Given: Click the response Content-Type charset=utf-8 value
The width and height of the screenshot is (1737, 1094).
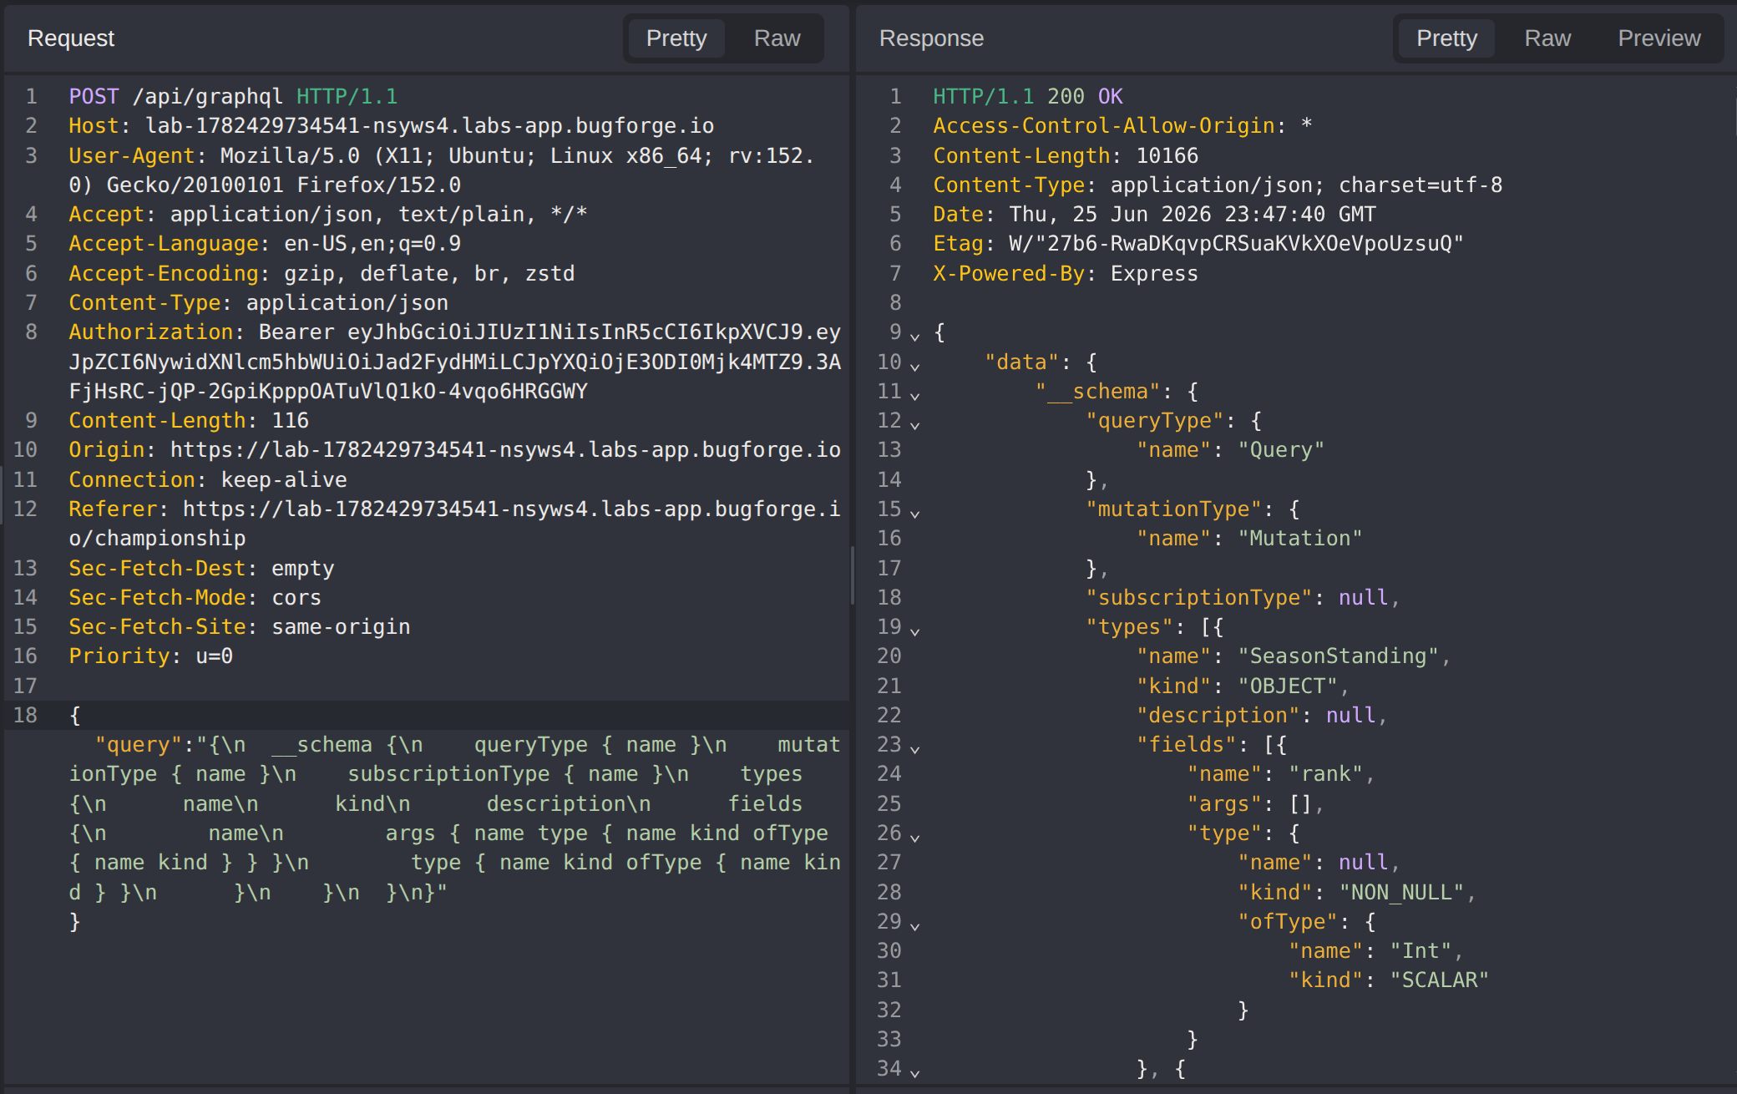Looking at the screenshot, I should tap(1420, 185).
